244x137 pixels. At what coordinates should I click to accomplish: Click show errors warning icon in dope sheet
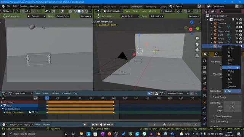[157, 94]
